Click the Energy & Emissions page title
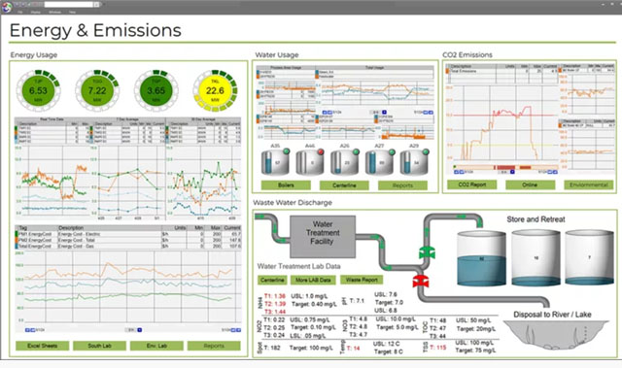This screenshot has height=368, width=622. tap(95, 30)
